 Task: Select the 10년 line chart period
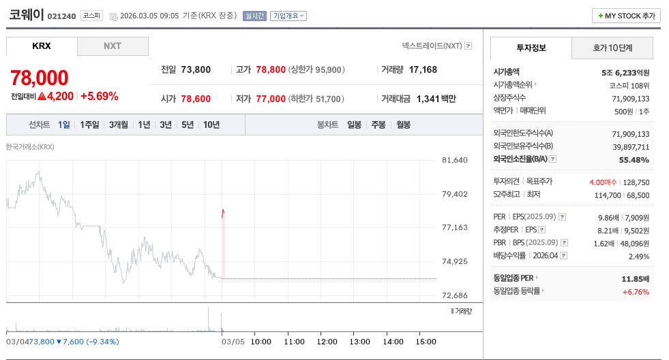tap(211, 125)
